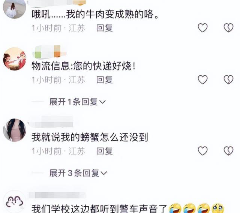Open blurred username above 警车声音 comment
The width and height of the screenshot is (240, 213).
57,195
